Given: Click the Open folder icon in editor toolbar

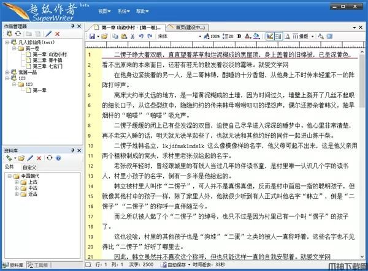Looking at the screenshot, I should pos(104,36).
